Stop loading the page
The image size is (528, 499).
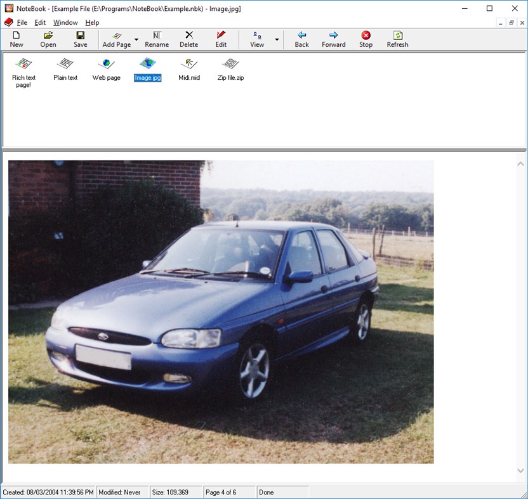[366, 38]
